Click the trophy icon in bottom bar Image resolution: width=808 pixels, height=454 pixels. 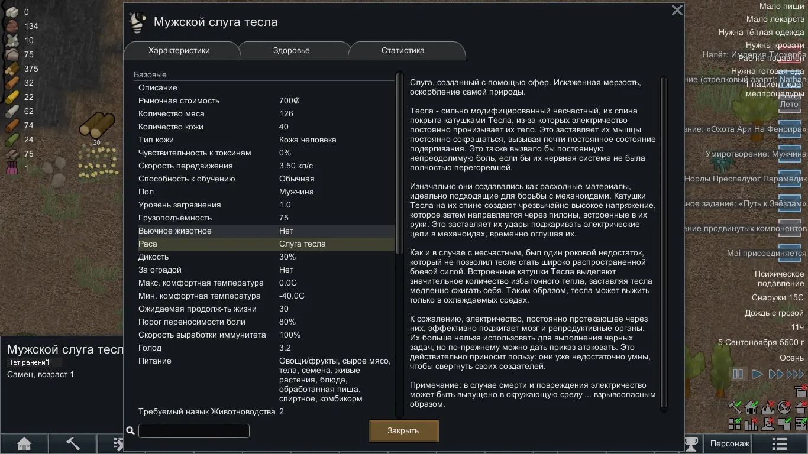tap(691, 443)
